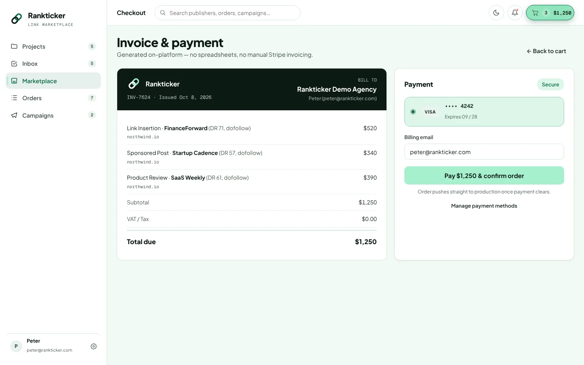Go to the Orders section
Screen dimensions: 584x365
tap(54, 98)
